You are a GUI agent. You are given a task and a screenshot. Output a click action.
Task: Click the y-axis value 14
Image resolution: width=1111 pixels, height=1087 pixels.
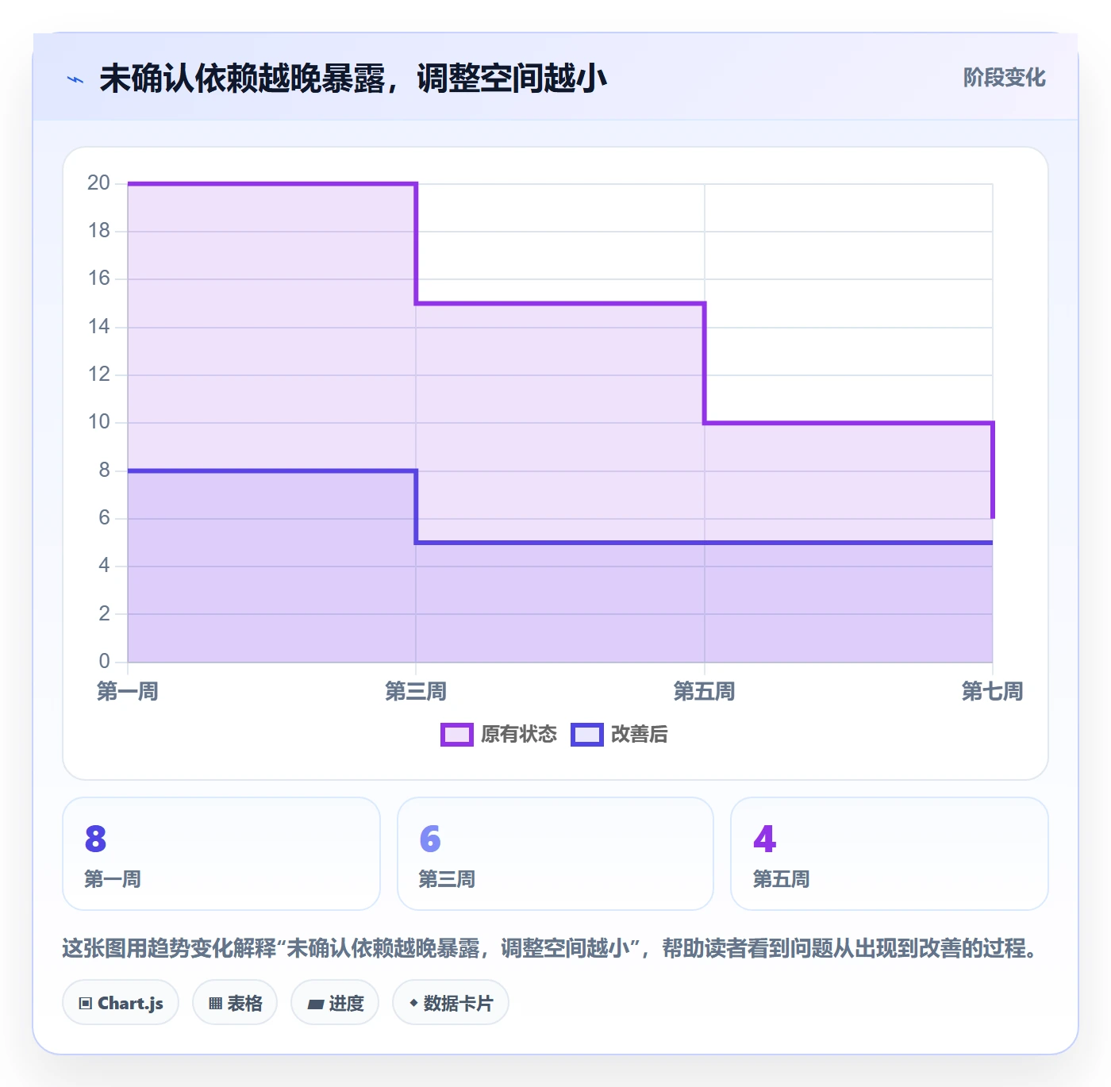pyautogui.click(x=99, y=327)
